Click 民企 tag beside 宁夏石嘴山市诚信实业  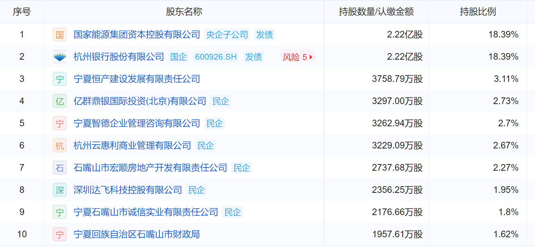(x=233, y=212)
